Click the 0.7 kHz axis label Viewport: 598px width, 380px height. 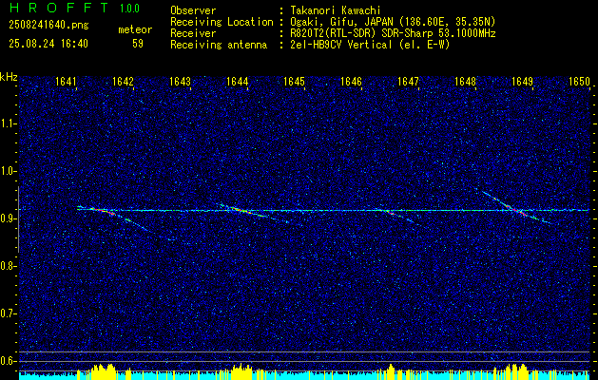pos(9,313)
